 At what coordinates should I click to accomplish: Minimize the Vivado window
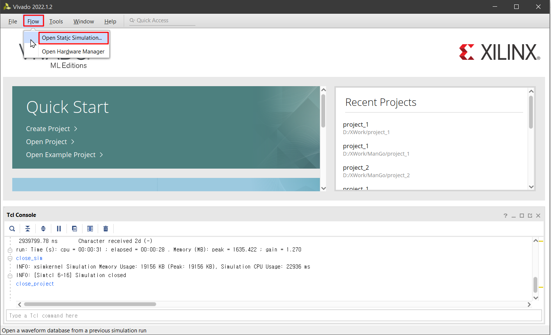[x=495, y=7]
